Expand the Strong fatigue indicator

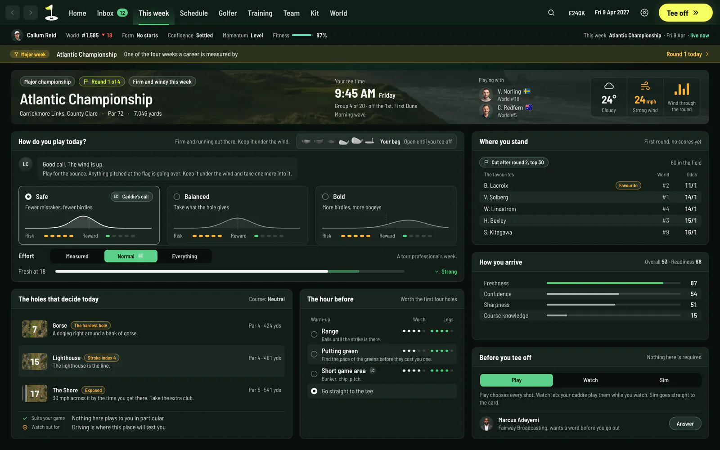(x=445, y=272)
